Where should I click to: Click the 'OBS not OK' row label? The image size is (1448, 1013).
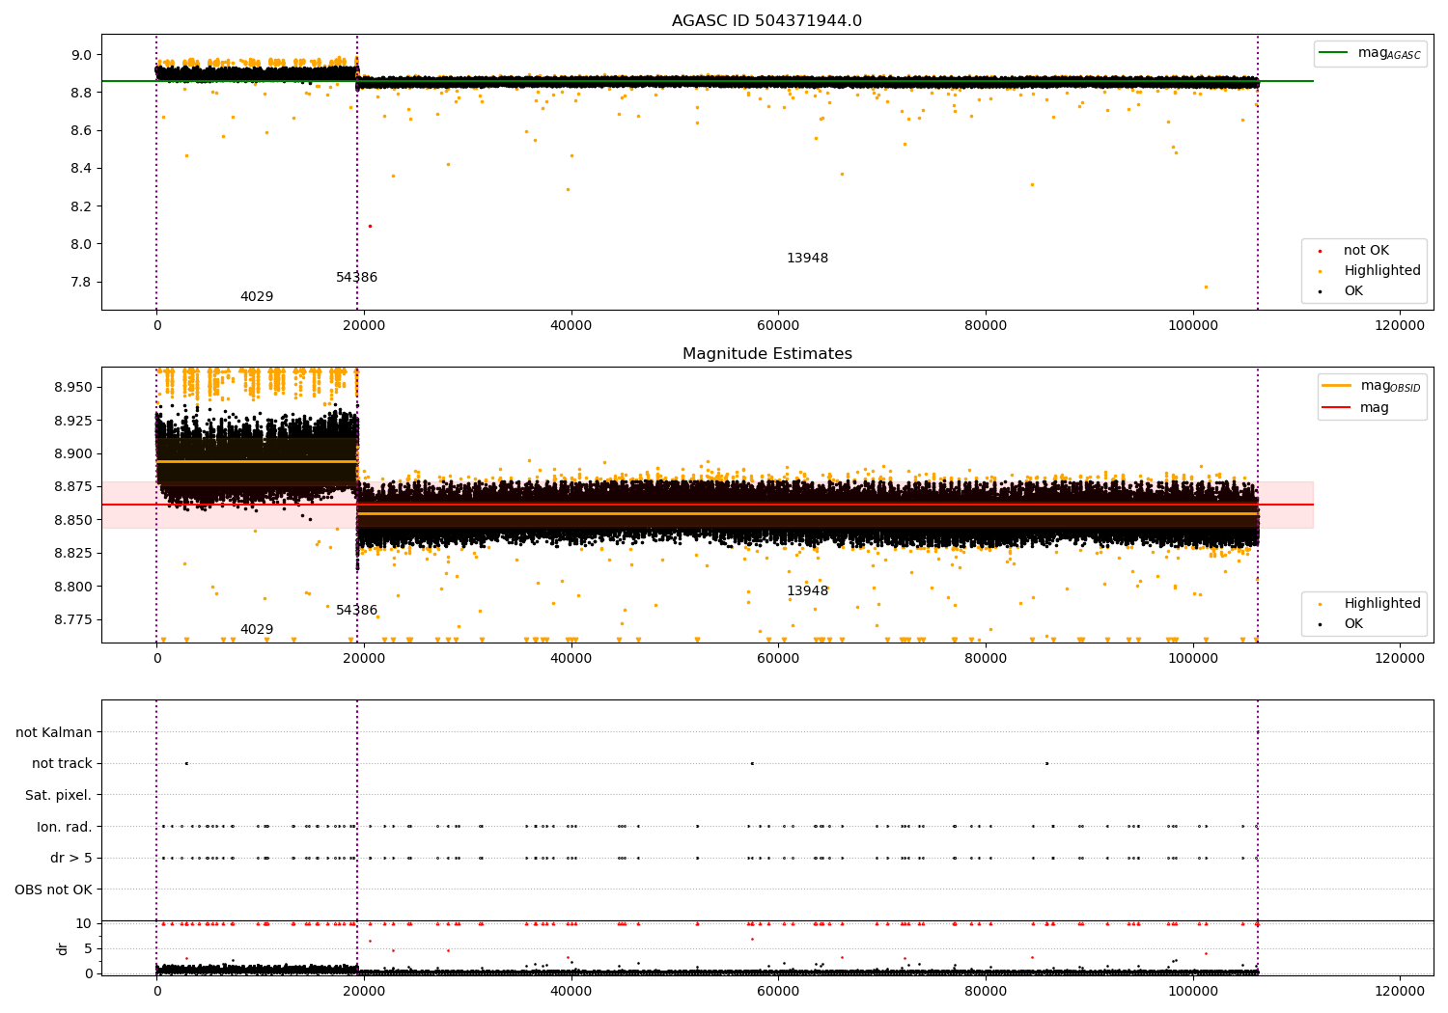pos(54,890)
